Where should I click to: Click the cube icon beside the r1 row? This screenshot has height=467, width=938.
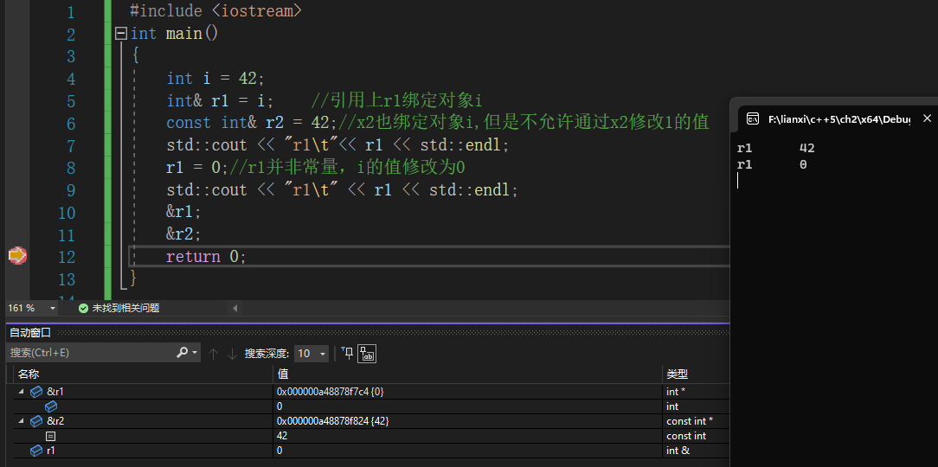tap(36, 451)
